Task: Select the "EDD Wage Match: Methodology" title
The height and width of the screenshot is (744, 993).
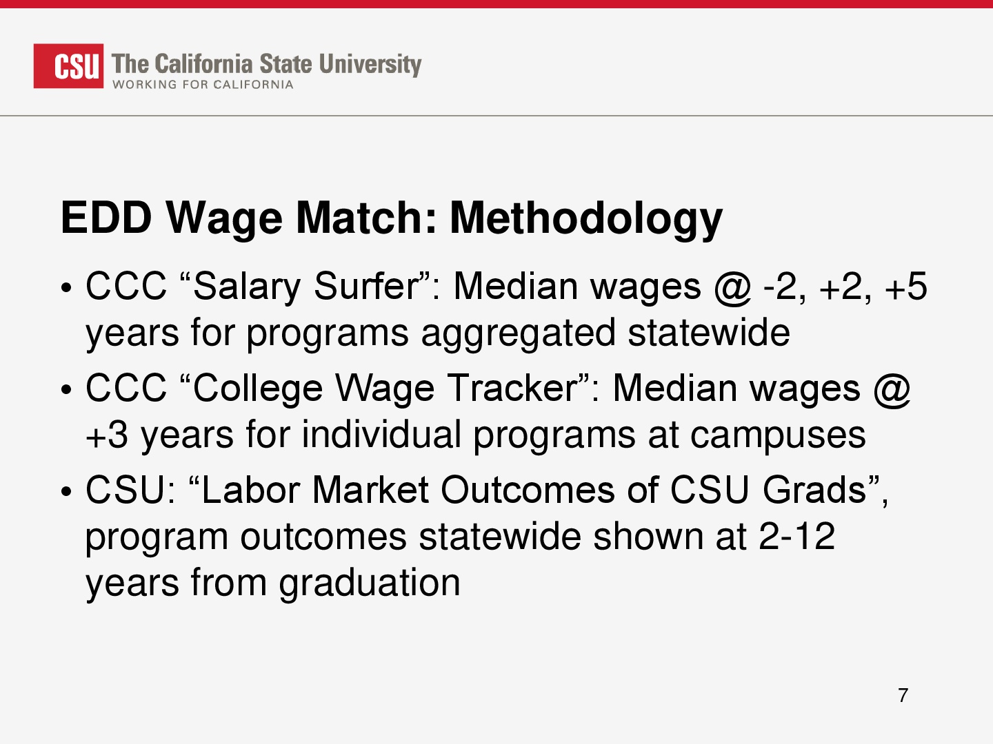Action: (391, 218)
